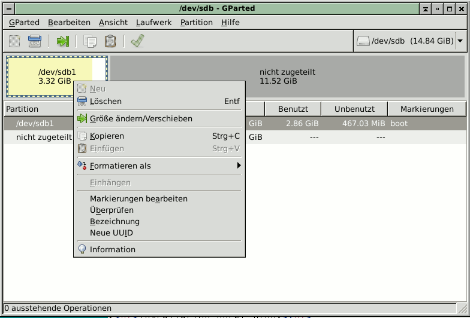
Task: Open the "Laufwerk" menu in the menu bar
Action: pyautogui.click(x=153, y=23)
